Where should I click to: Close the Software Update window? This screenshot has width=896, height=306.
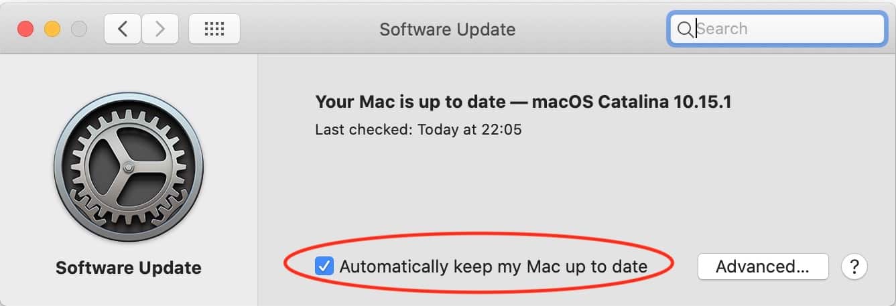pos(25,29)
